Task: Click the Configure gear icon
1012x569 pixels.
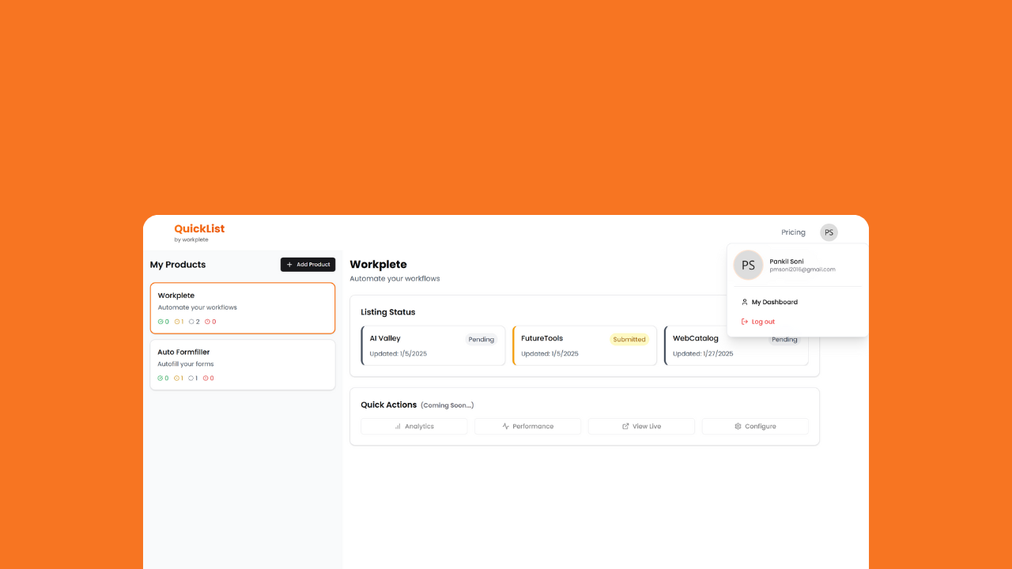Action: (736, 426)
